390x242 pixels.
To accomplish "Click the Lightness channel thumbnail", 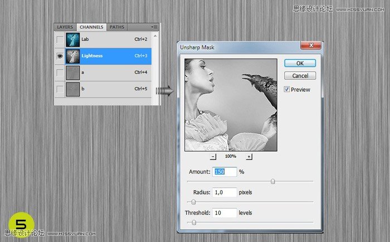I will (72, 56).
